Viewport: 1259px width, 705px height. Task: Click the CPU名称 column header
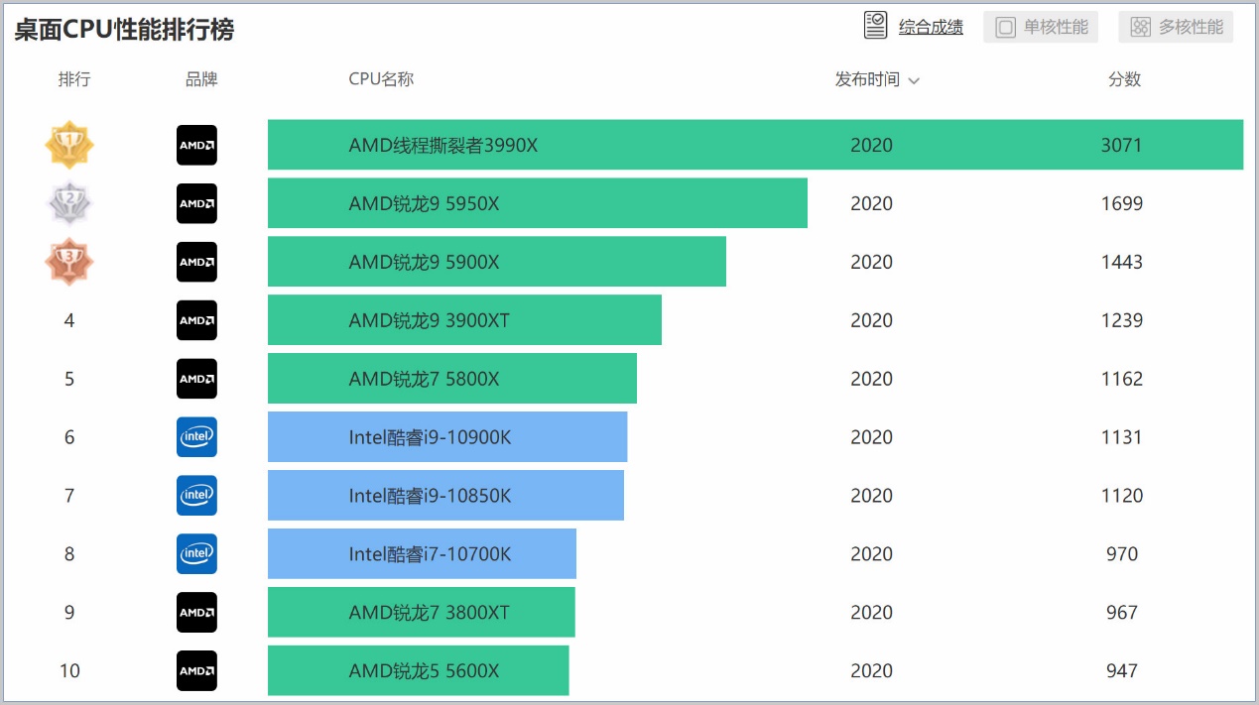381,79
